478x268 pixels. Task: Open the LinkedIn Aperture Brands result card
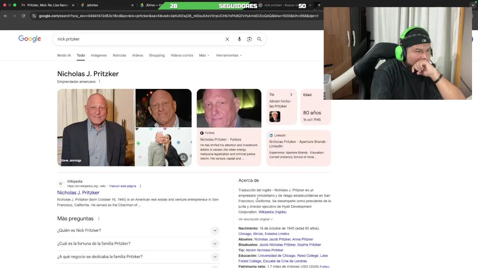pyautogui.click(x=298, y=148)
